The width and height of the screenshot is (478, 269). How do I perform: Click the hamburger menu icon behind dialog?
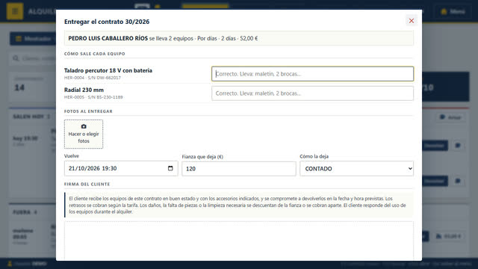[15, 11]
